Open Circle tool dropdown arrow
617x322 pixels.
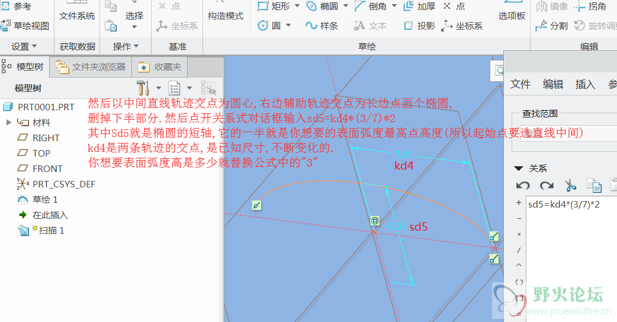(x=288, y=25)
